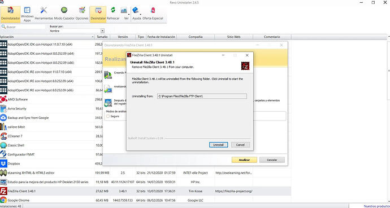Sort by the Tamaño column header
390x208 pixels.
[x=102, y=37]
